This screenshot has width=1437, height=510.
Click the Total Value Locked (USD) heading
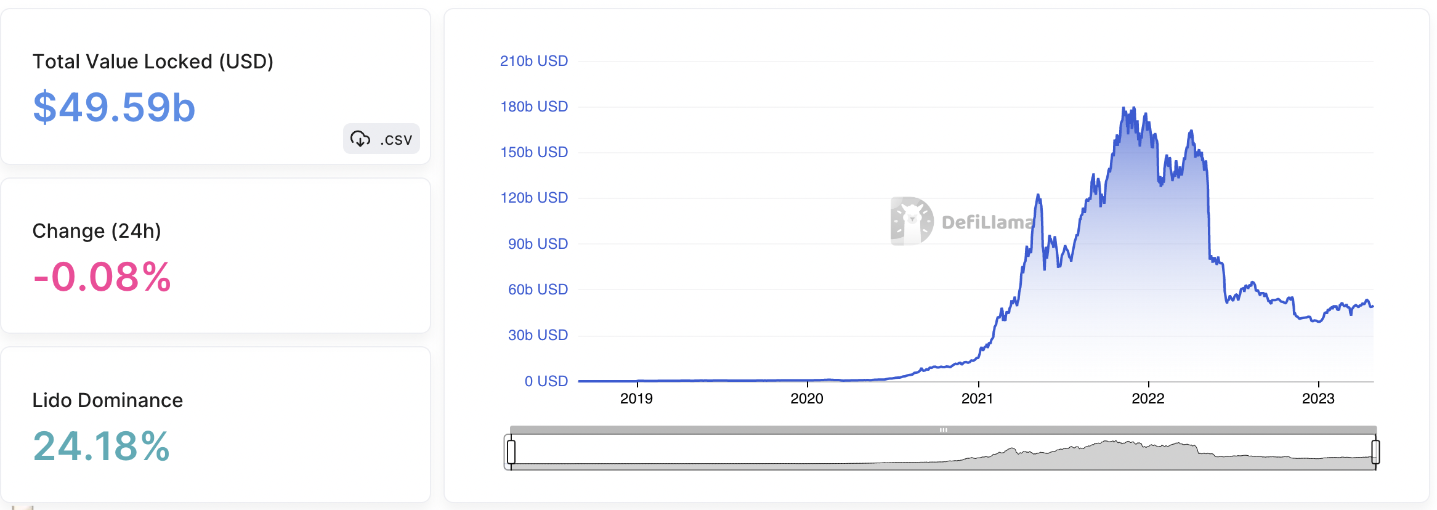153,62
